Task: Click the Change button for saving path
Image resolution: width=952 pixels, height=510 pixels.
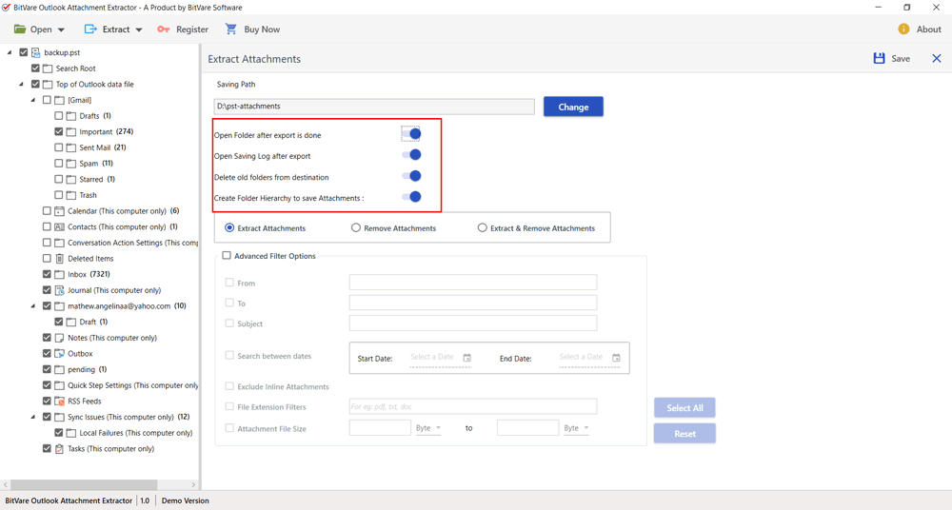Action: [x=573, y=107]
